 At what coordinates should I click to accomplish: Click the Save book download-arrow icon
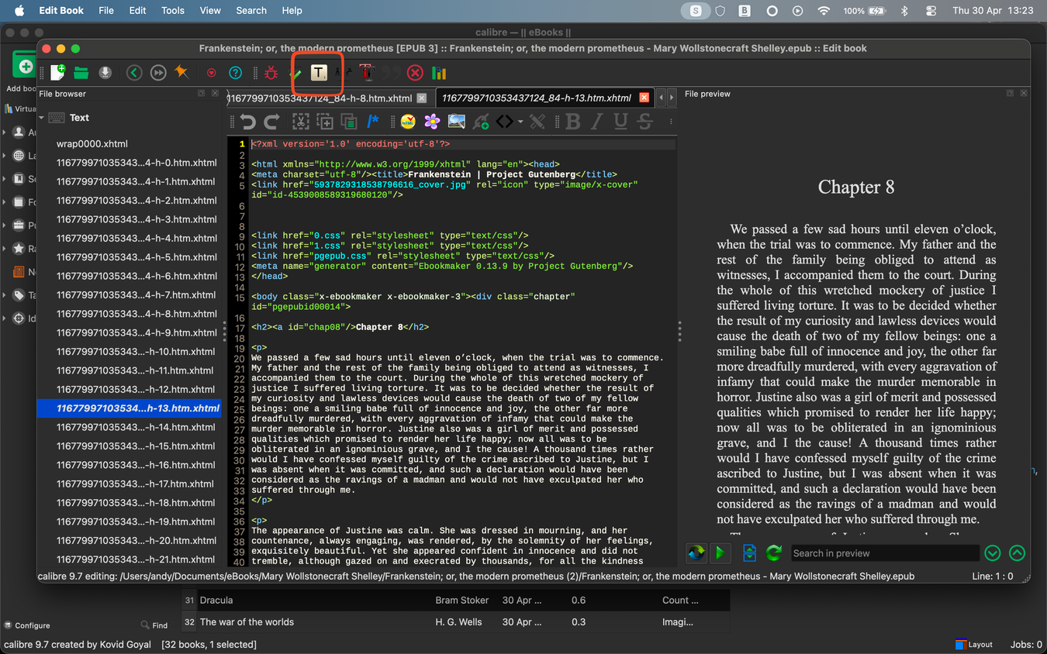coord(105,73)
